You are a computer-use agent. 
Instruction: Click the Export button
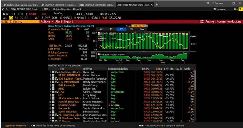69,22
